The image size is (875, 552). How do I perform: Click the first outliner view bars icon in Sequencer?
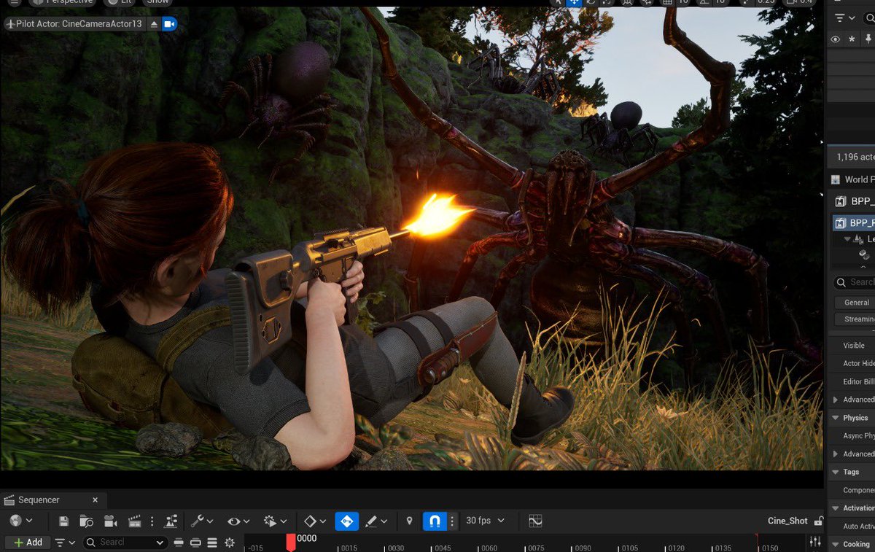(179, 543)
